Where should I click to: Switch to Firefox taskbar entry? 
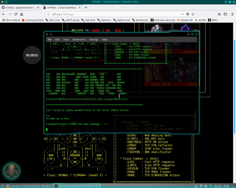pos(29,186)
